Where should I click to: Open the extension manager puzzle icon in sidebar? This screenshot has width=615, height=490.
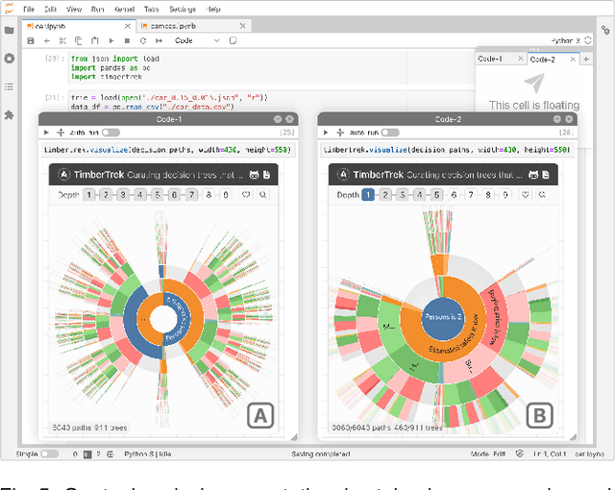point(10,114)
